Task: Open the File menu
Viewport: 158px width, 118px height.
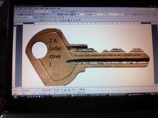Action: pyautogui.click(x=17, y=9)
